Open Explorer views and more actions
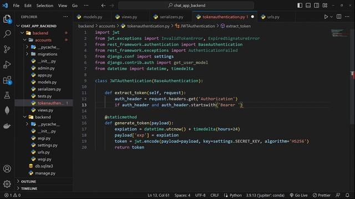Image resolution: width=355 pixels, height=199 pixels. [65, 17]
